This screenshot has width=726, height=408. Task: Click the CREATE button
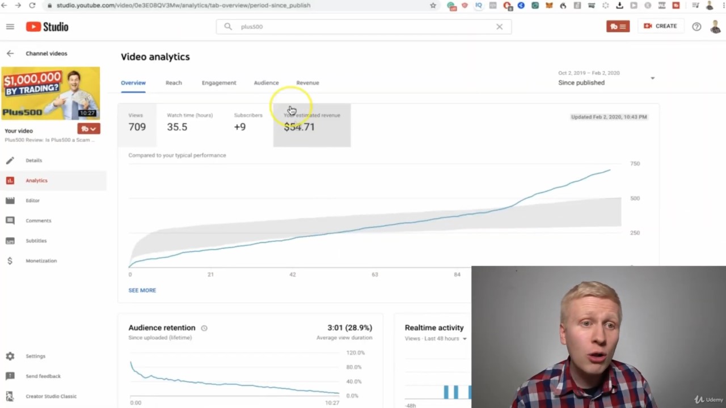point(660,26)
